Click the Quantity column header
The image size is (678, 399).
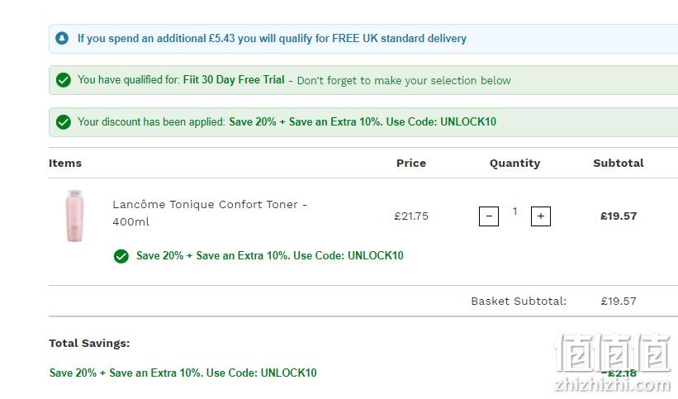[514, 163]
